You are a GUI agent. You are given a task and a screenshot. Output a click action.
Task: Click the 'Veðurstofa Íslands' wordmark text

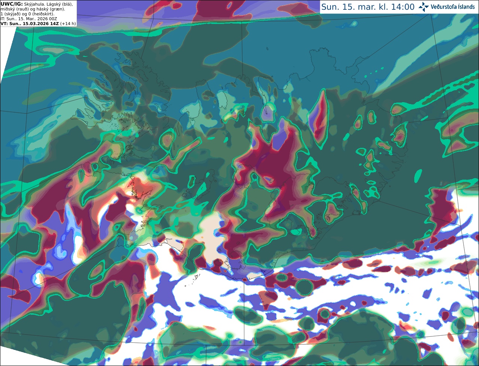pyautogui.click(x=453, y=7)
